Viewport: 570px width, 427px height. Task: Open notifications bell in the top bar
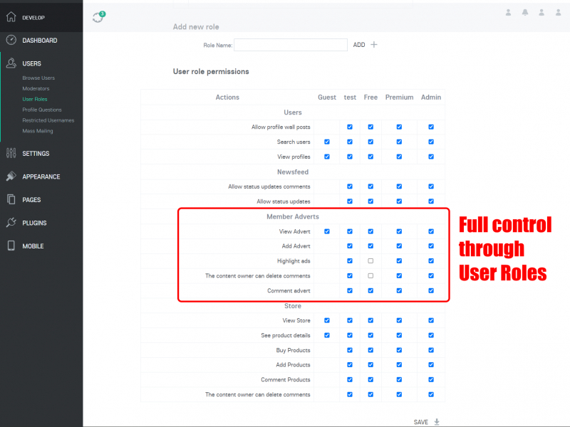click(525, 12)
